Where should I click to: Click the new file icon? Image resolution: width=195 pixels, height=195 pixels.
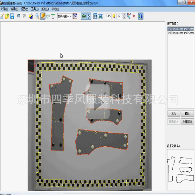point(2,16)
